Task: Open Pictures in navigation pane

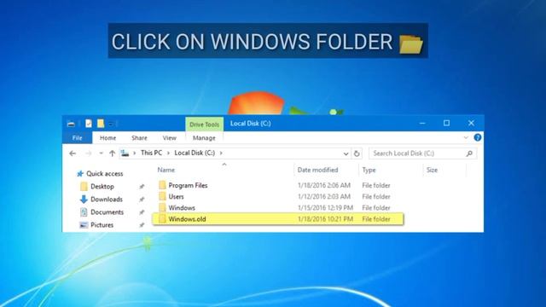Action: pos(102,225)
